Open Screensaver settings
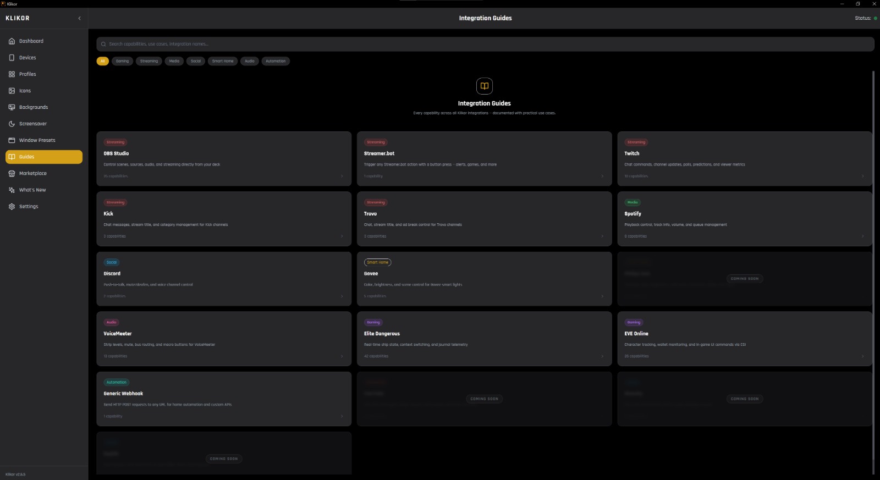The height and width of the screenshot is (480, 880). click(44, 124)
